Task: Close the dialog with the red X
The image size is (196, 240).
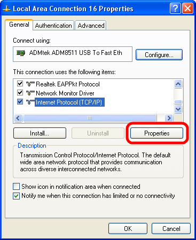Action: [188, 9]
